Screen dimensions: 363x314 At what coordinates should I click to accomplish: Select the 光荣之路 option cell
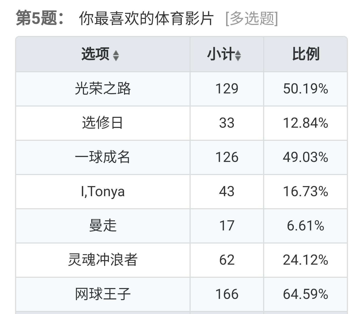pos(103,89)
